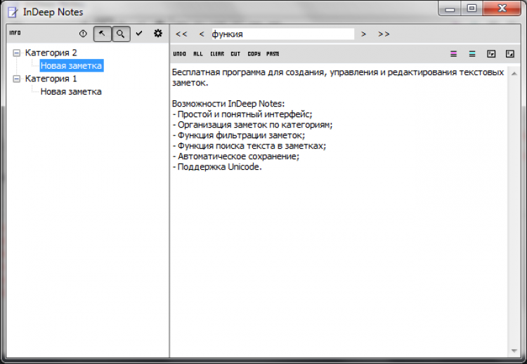The width and height of the screenshot is (527, 364).
Task: Click the InDeep Notes title bar app icon
Action: (x=13, y=12)
